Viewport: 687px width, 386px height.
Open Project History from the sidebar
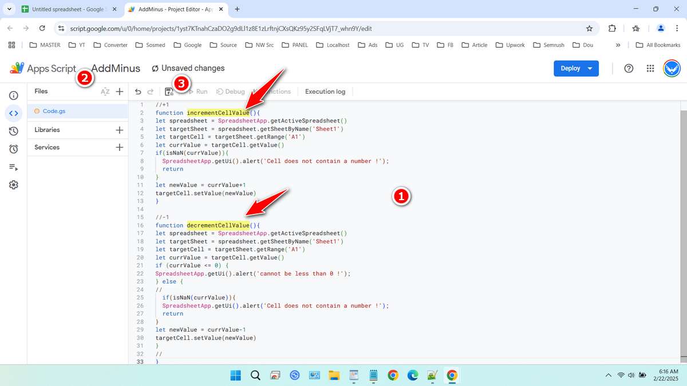tap(14, 131)
